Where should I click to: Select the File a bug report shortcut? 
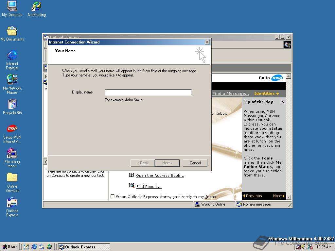pyautogui.click(x=12, y=158)
